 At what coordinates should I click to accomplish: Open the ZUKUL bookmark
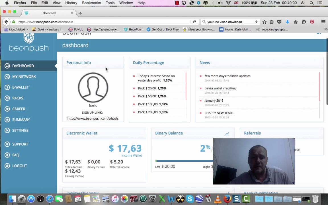[x=76, y=30]
